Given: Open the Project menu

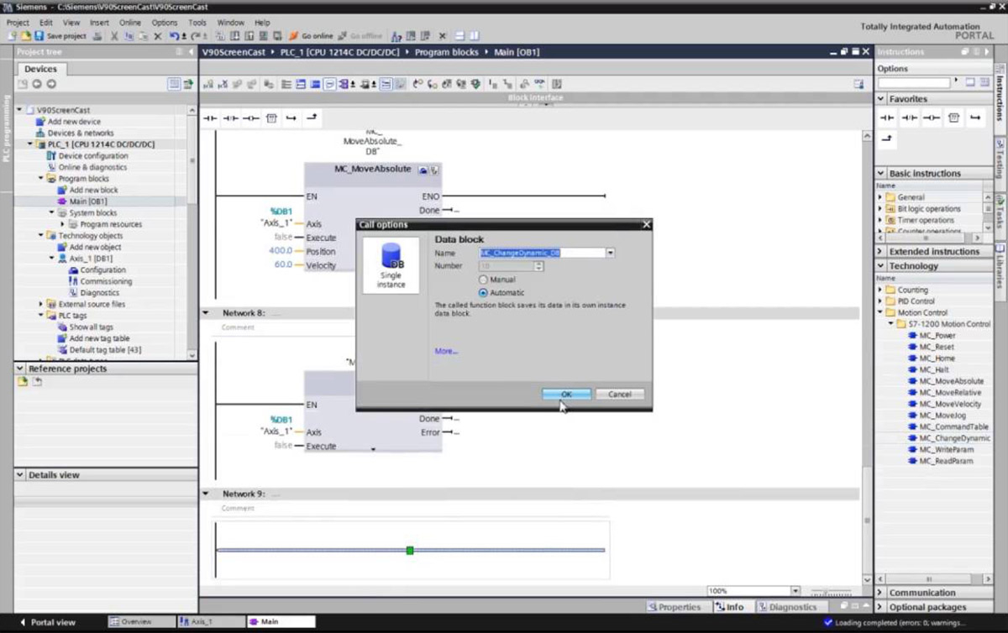Looking at the screenshot, I should [x=18, y=23].
